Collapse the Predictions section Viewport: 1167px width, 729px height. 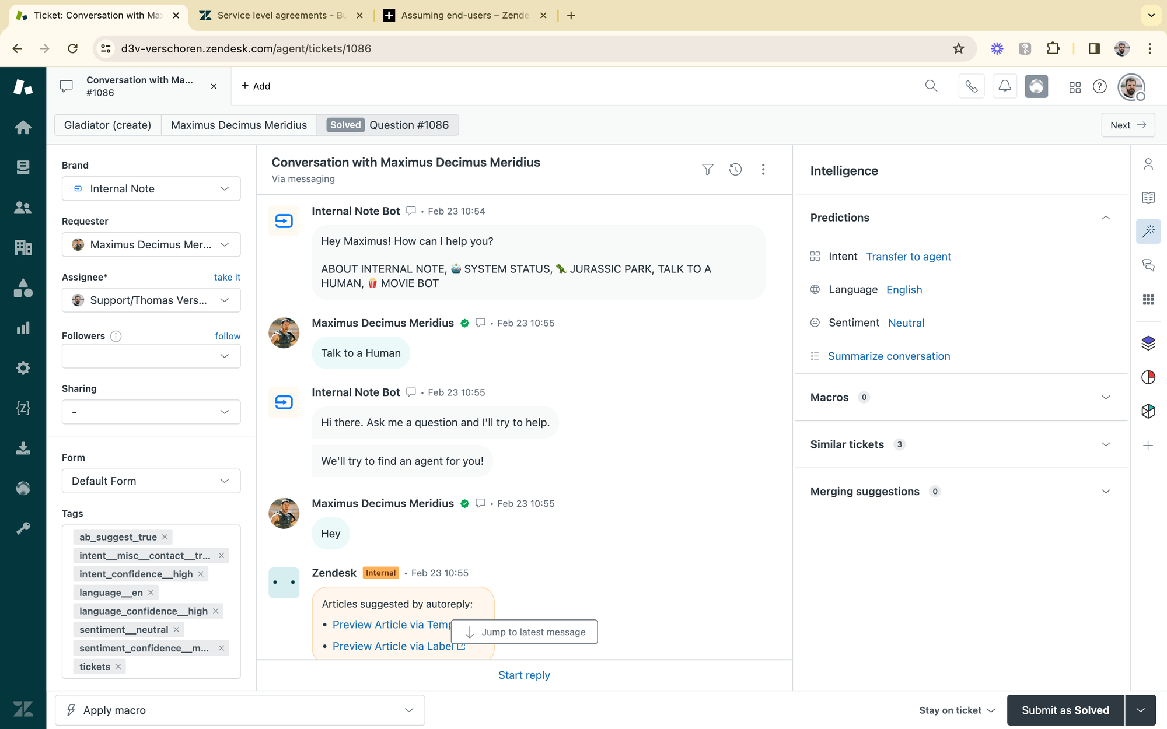coord(1105,218)
